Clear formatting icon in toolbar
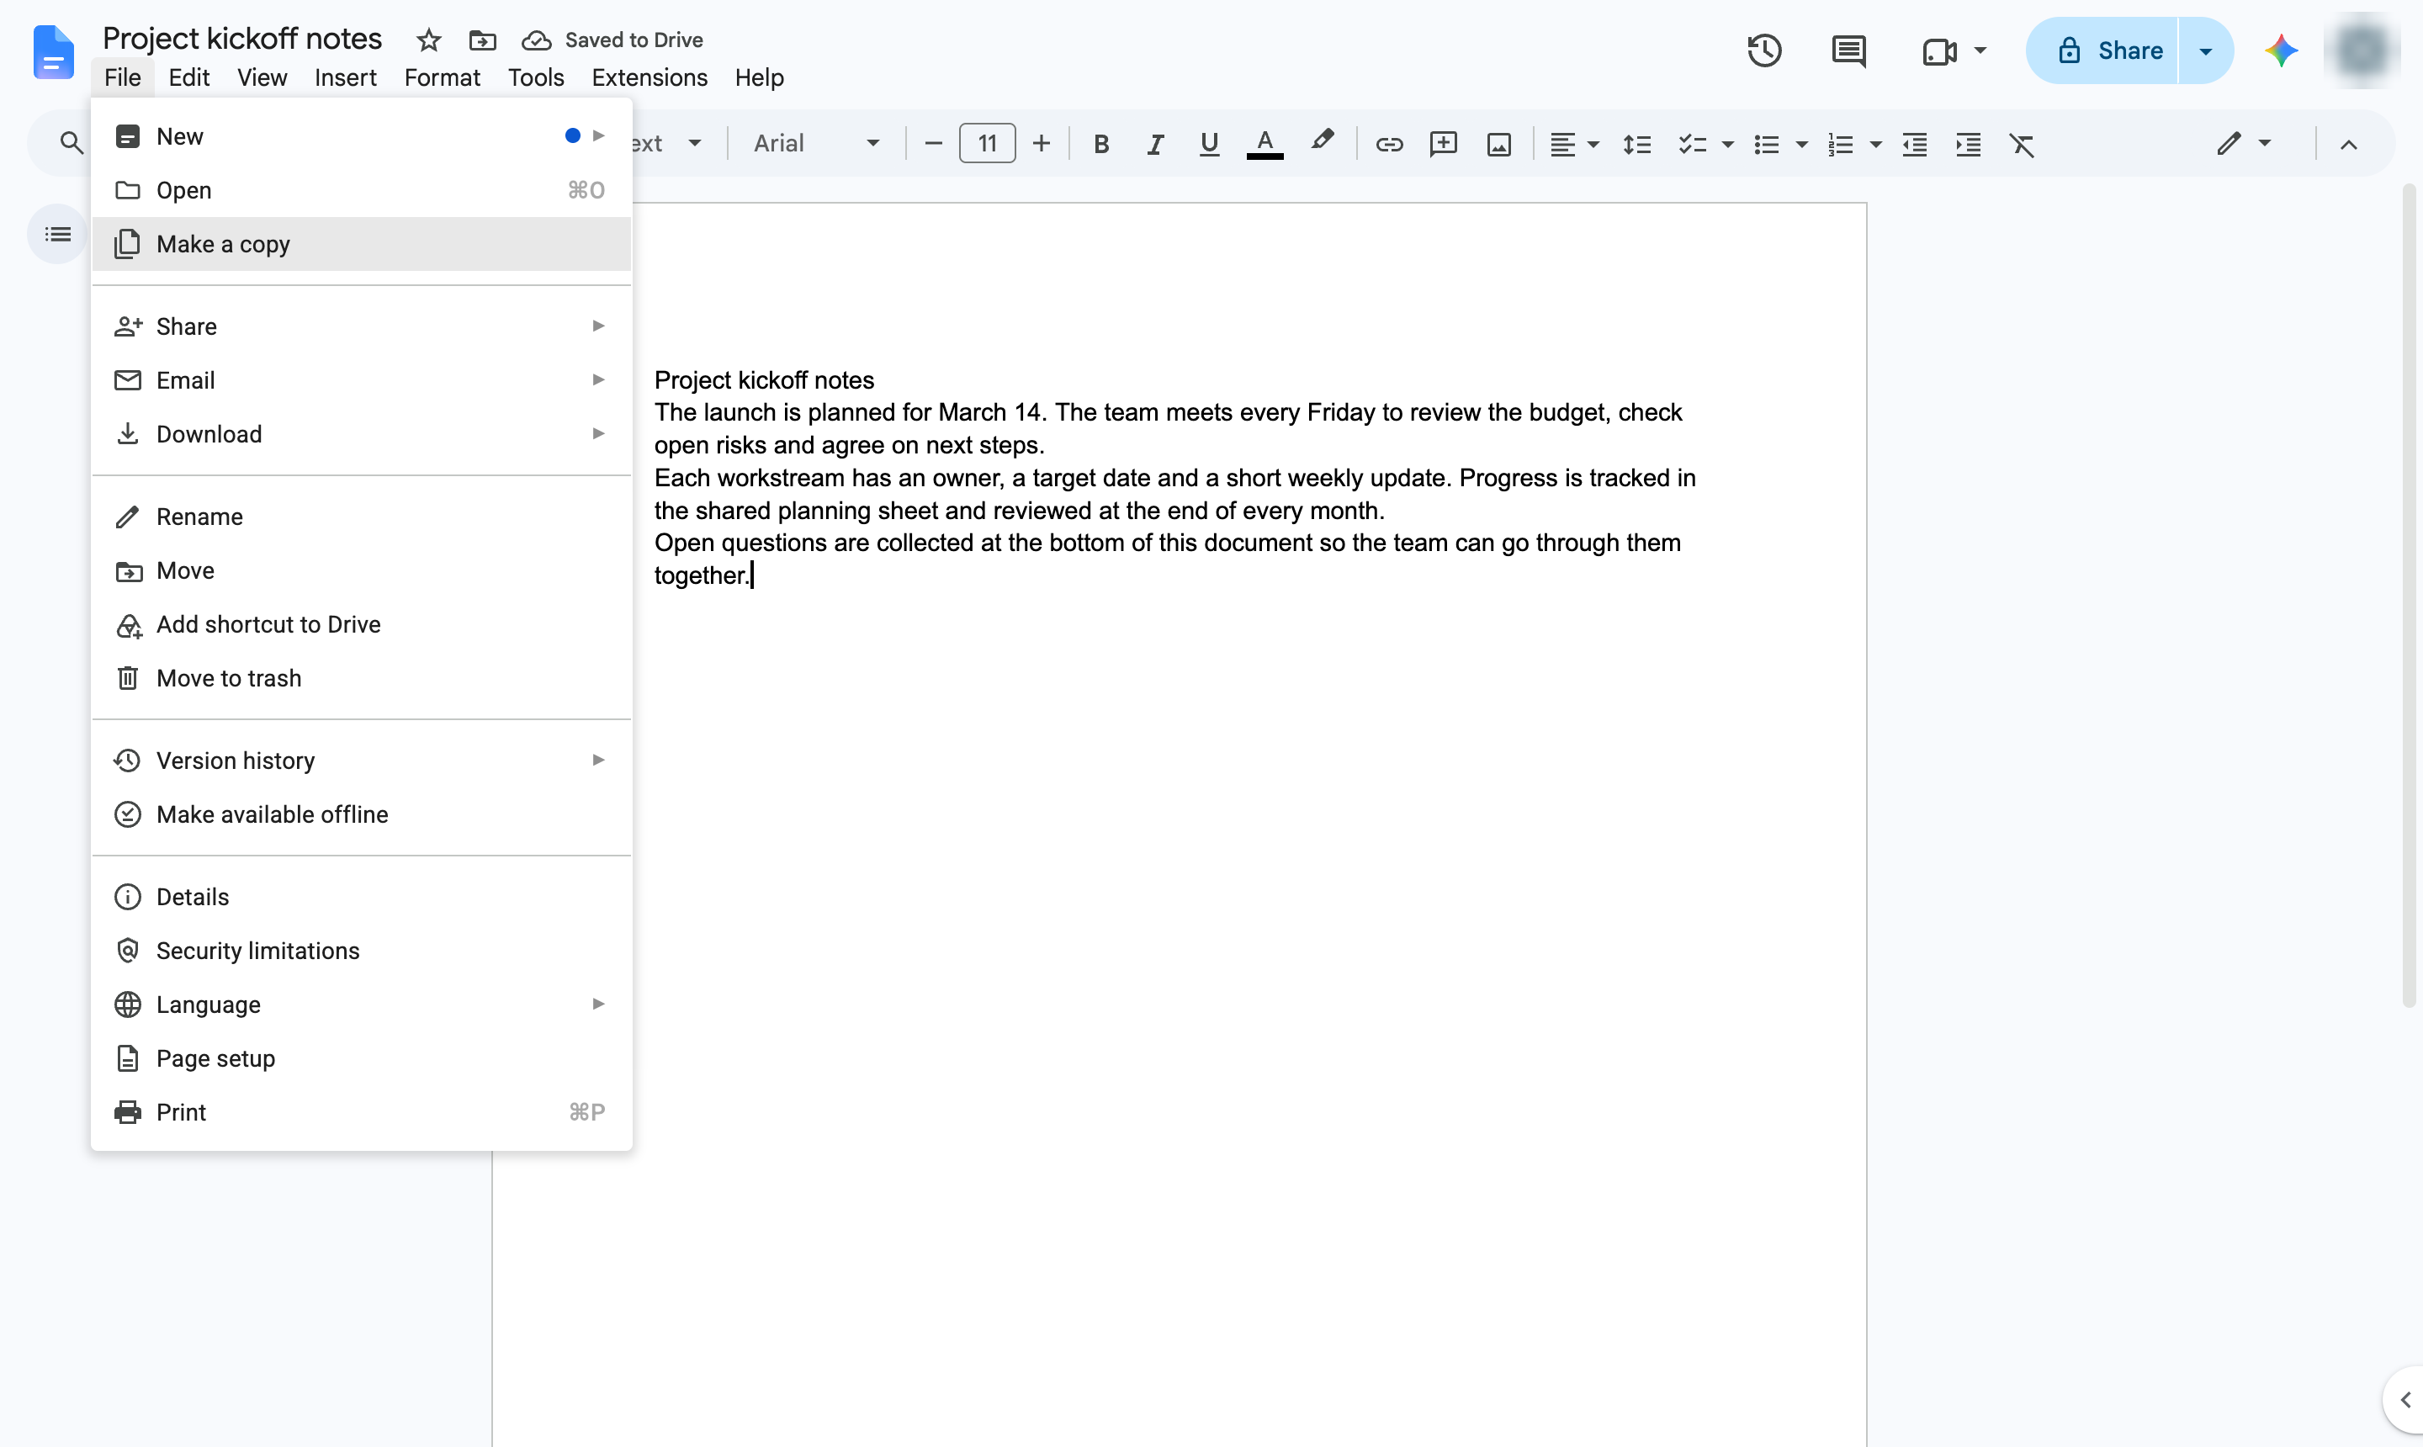 pos(2022,145)
